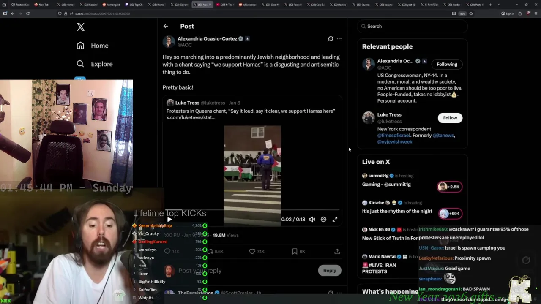
Task: Click the Reply button
Action: (330, 270)
